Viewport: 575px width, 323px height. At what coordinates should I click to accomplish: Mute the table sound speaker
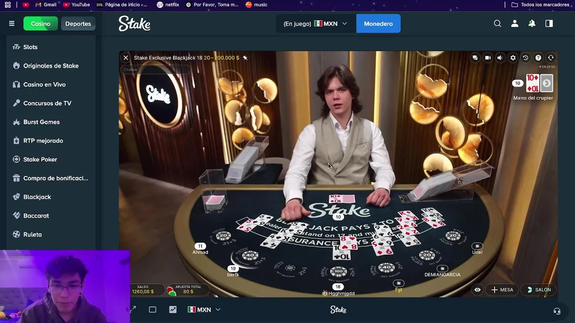[x=500, y=58]
